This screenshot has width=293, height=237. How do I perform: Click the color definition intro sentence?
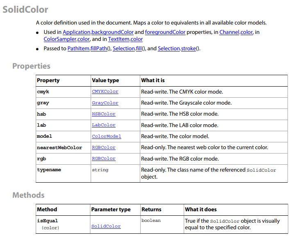click(151, 23)
